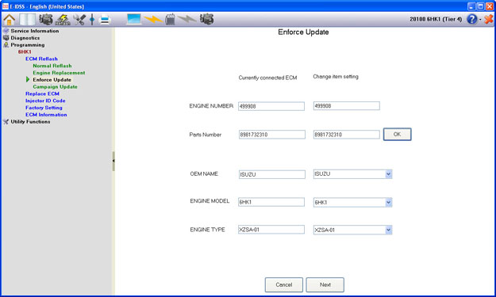Open the blue help question mark icon

click(x=471, y=19)
